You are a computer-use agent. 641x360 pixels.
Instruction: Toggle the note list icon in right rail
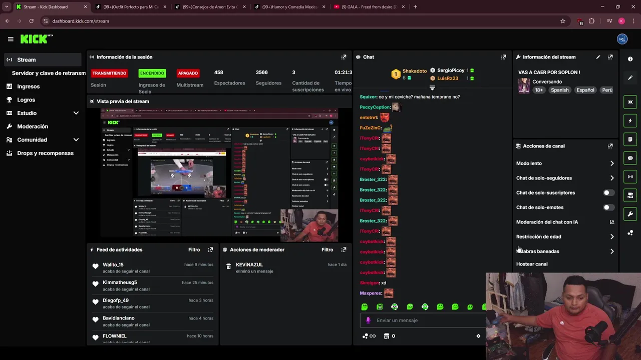point(630,139)
